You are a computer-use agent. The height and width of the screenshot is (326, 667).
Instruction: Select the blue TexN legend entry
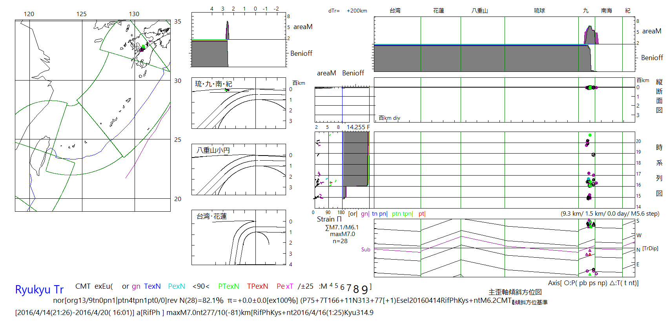click(152, 286)
